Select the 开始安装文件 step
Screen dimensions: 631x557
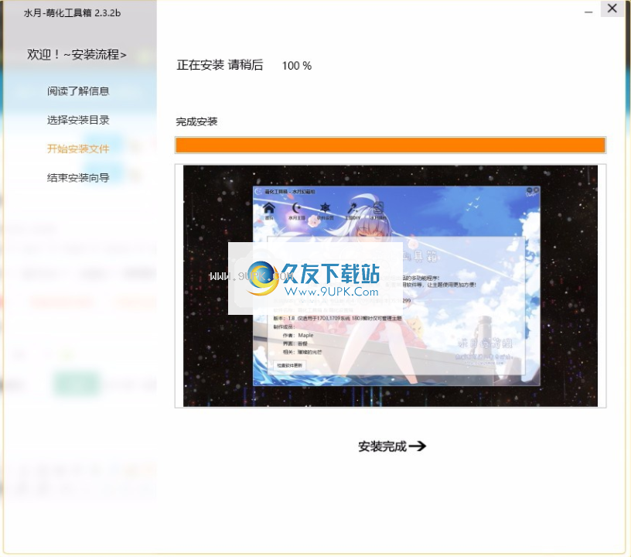click(78, 149)
